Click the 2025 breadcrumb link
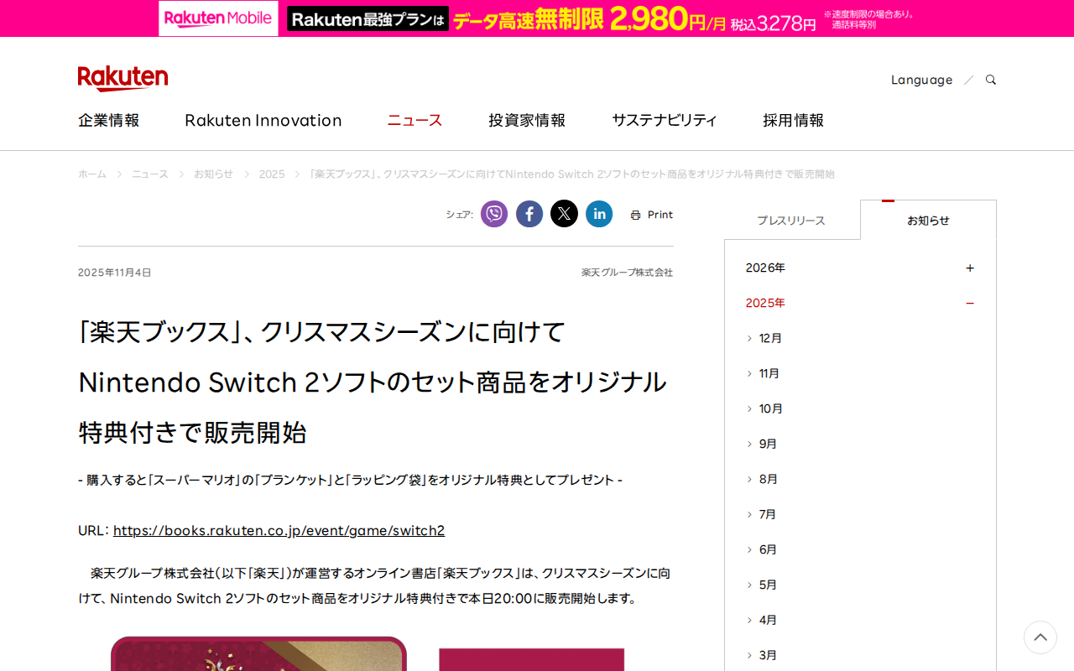Screen dimensions: 1074x671 pos(272,174)
